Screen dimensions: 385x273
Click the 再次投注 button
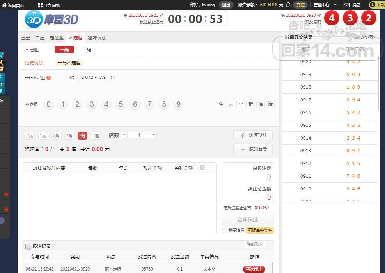point(254,269)
